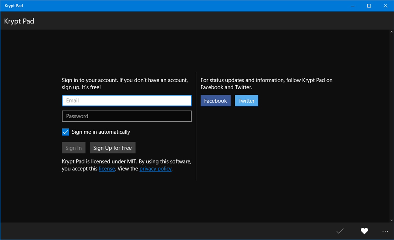The height and width of the screenshot is (240, 394).
Task: Click into the Password field
Action: 127,116
